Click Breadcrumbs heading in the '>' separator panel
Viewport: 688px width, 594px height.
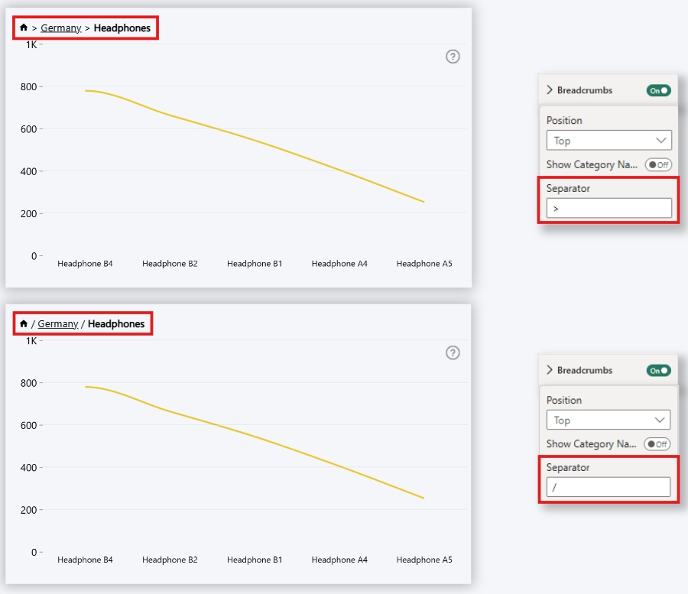(585, 90)
